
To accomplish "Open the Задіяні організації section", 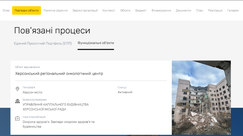I will pyautogui.click(x=85, y=10).
